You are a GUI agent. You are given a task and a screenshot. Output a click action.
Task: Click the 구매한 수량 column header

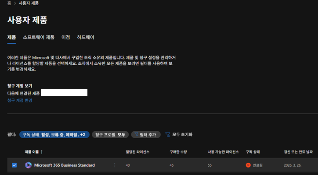pyautogui.click(x=178, y=152)
